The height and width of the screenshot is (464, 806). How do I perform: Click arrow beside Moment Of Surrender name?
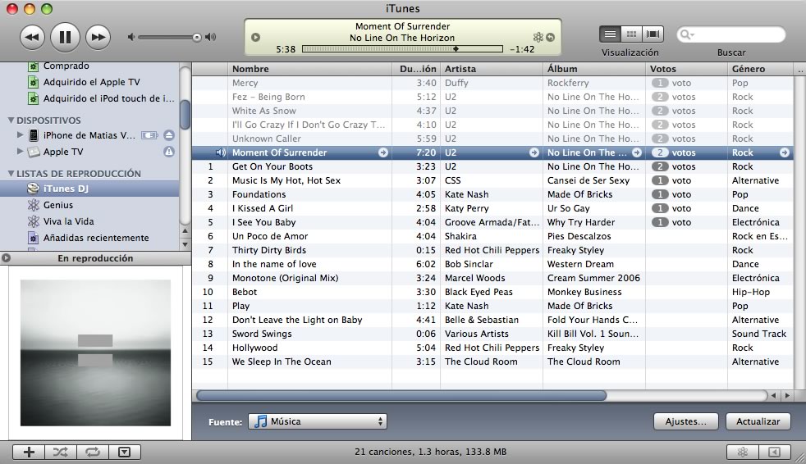[383, 152]
